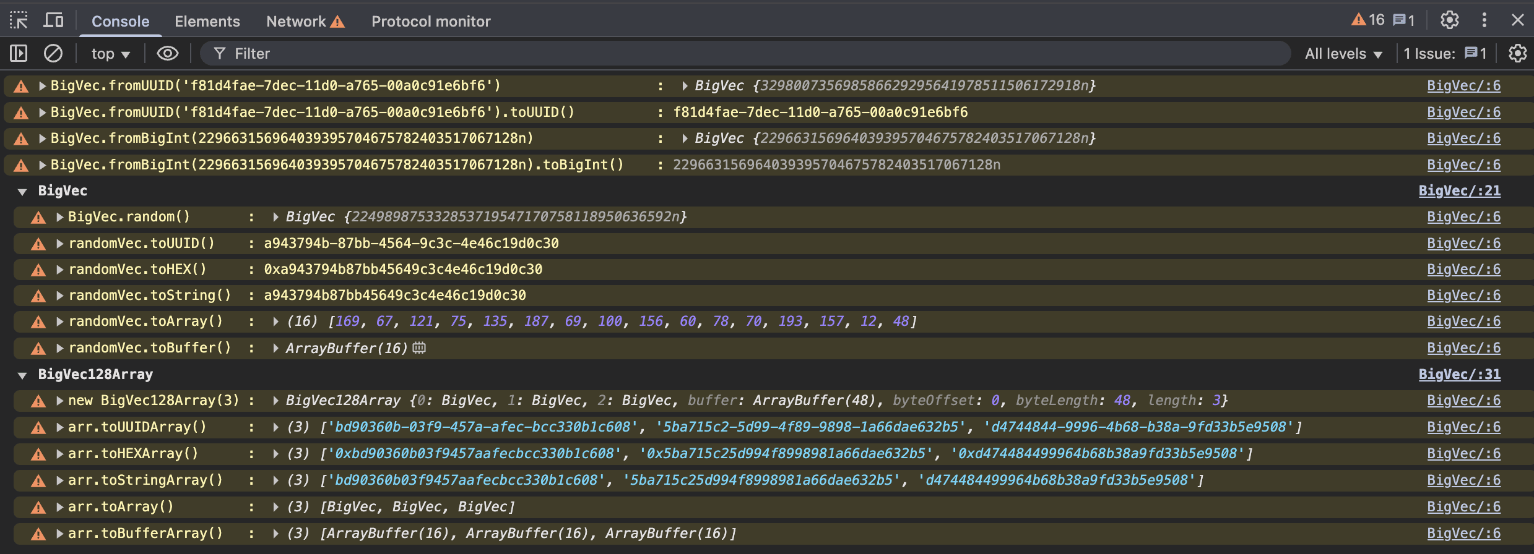Screen dimensions: 1534x554
Task: Click warning icon on BigVec.random() row
Action: pos(38,218)
